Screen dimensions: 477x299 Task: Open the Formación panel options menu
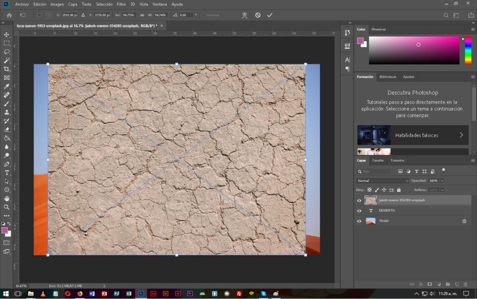click(473, 76)
